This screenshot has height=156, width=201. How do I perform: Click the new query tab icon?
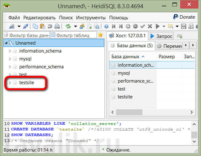(x=180, y=36)
